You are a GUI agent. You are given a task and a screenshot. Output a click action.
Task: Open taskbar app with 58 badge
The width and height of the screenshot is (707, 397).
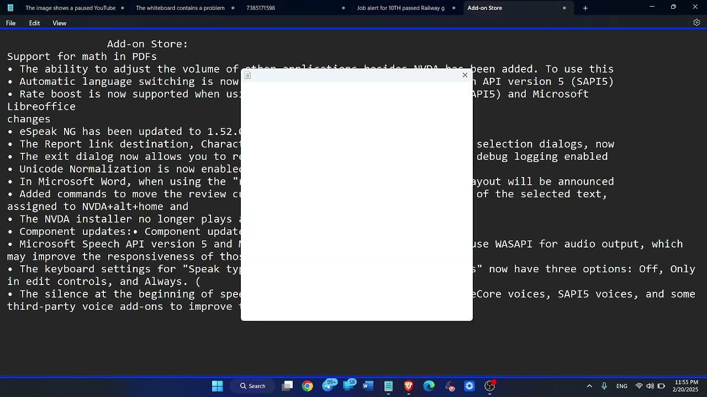coord(349,386)
